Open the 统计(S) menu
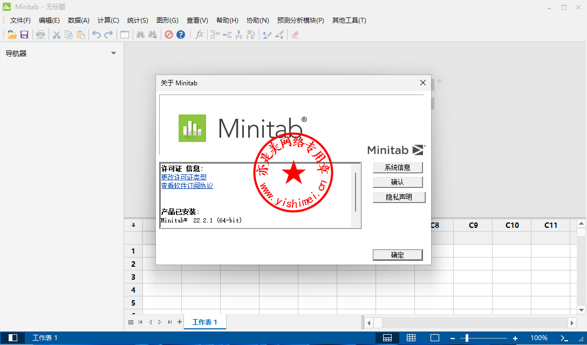 [138, 21]
